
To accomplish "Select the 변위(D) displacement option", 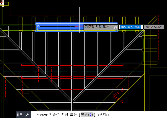I will (87, 115).
